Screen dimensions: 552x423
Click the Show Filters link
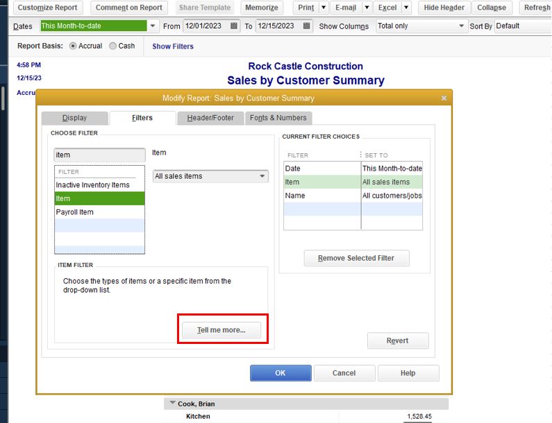coord(173,46)
